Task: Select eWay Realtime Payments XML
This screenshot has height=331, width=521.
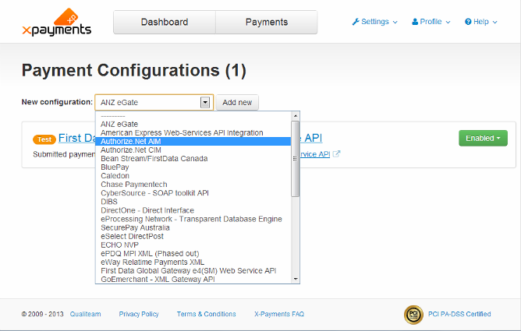Action: click(x=193, y=262)
